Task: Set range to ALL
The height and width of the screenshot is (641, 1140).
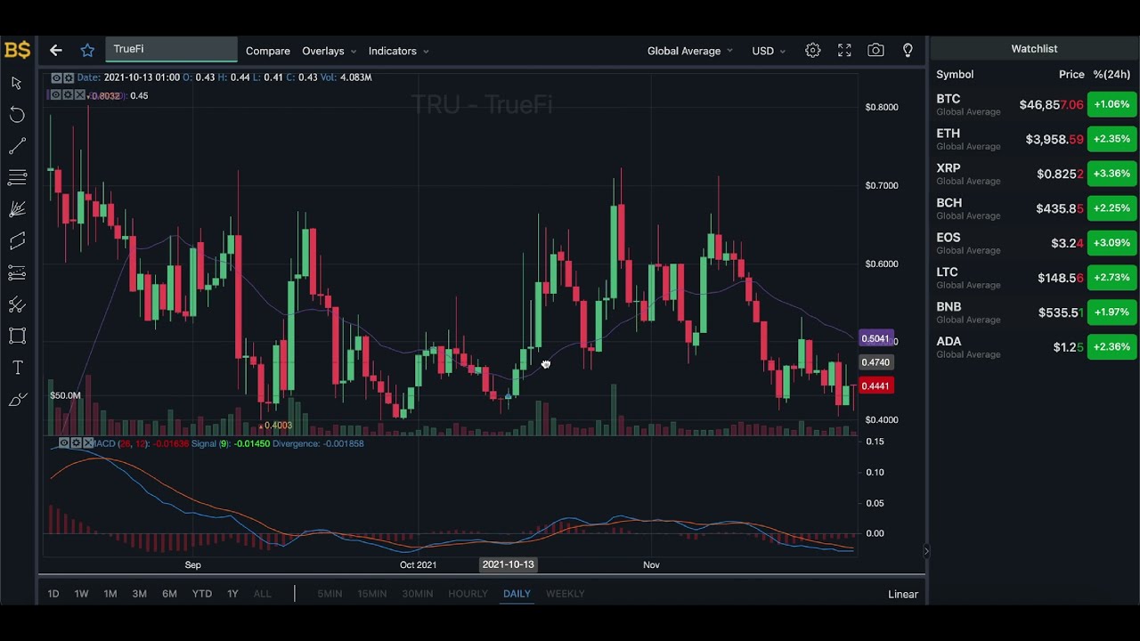Action: point(262,594)
